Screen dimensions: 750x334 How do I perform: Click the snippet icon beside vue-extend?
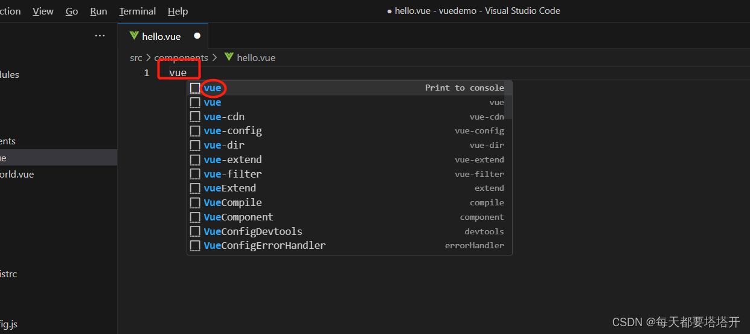[195, 160]
